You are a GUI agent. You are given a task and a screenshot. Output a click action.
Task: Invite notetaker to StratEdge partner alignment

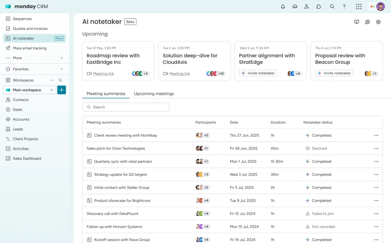pos(258,73)
